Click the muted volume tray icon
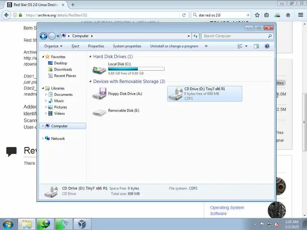This screenshot has height=230, width=307. coord(277,224)
